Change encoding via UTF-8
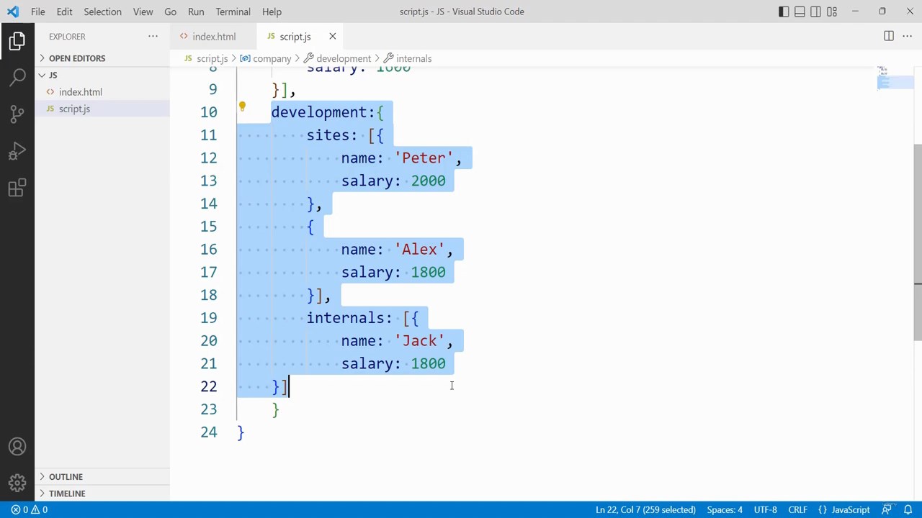The height and width of the screenshot is (518, 922). coord(765,509)
